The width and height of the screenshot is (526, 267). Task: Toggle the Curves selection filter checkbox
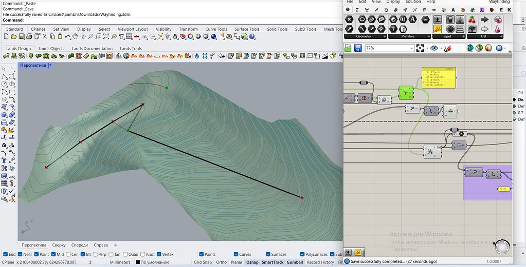click(x=236, y=254)
